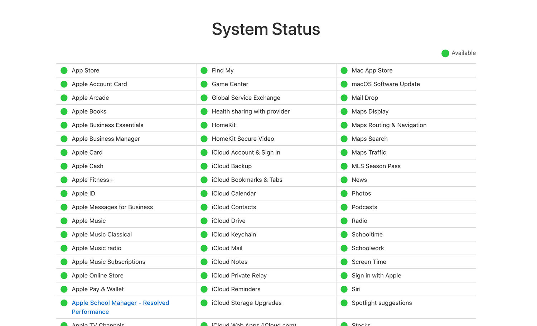Click the Available legend label
The image size is (537, 326).
point(464,53)
